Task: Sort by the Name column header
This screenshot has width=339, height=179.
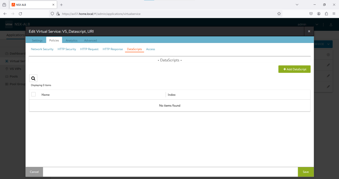Action: click(45, 95)
